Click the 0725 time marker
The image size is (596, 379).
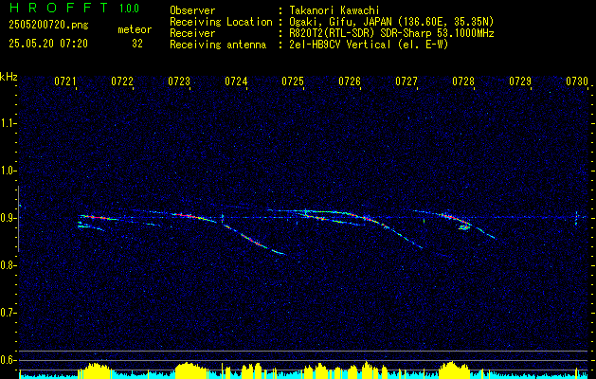(x=293, y=81)
